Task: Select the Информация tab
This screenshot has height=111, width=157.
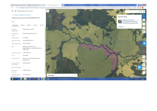Action: (15, 25)
